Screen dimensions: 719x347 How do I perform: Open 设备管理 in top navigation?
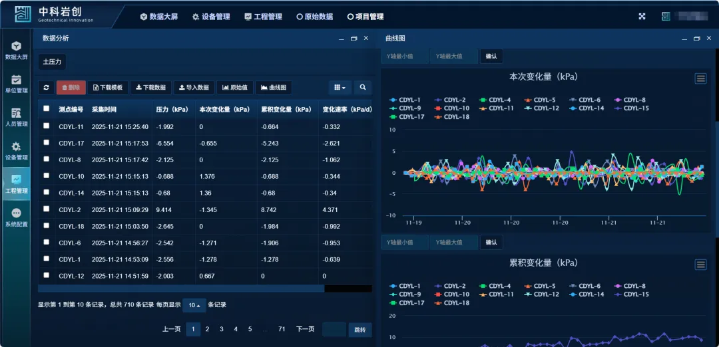[211, 17]
